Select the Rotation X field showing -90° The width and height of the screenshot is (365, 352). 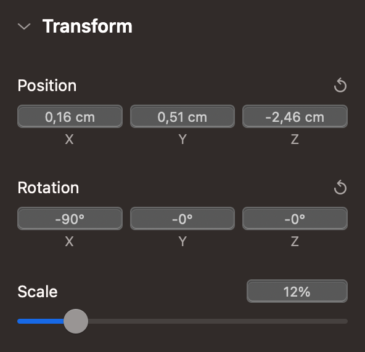(70, 218)
